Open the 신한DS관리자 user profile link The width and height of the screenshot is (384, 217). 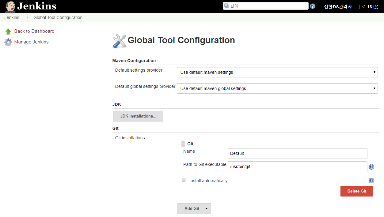[338, 6]
